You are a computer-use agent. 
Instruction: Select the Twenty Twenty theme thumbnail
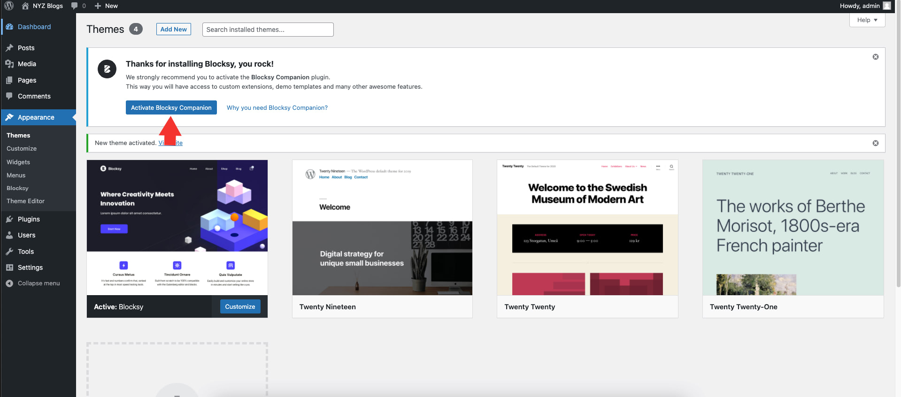[587, 228]
